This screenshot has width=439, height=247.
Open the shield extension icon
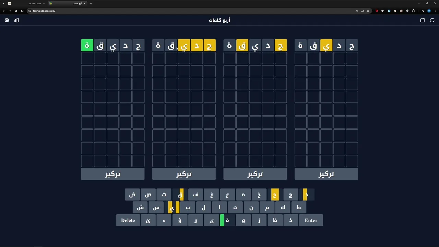(x=407, y=11)
